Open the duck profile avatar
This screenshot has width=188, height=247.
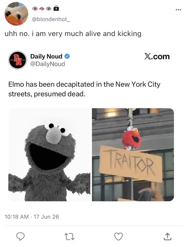(x=16, y=14)
